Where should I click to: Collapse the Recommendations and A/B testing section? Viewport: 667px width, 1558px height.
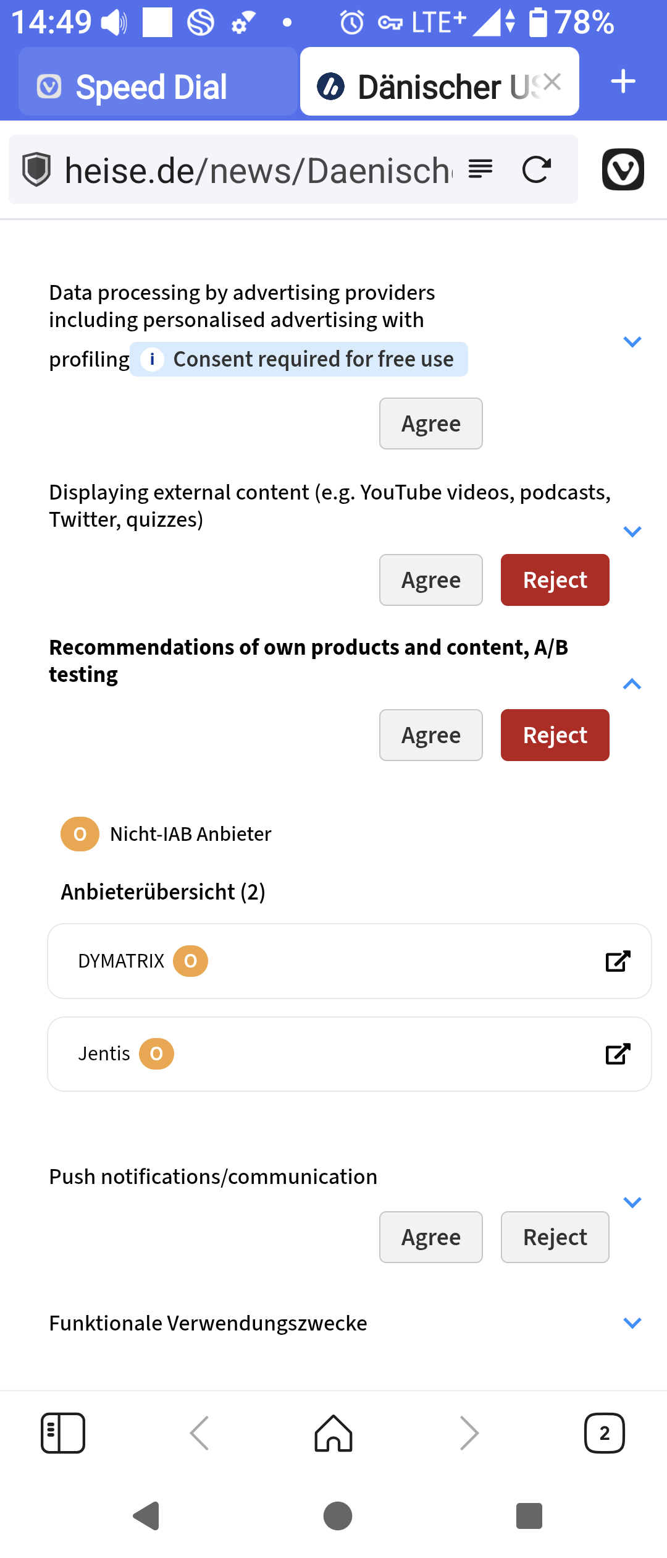pos(632,684)
